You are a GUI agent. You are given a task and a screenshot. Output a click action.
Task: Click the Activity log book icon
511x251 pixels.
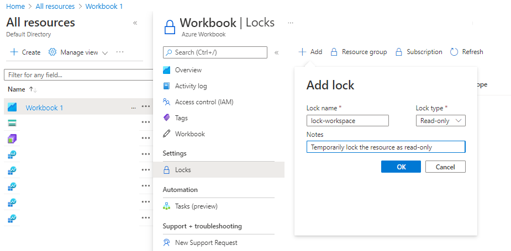(166, 86)
